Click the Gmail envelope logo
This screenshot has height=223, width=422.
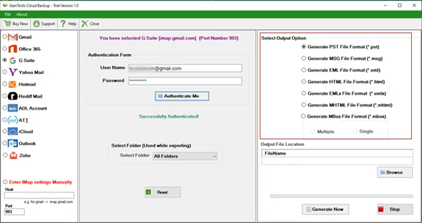click(13, 37)
